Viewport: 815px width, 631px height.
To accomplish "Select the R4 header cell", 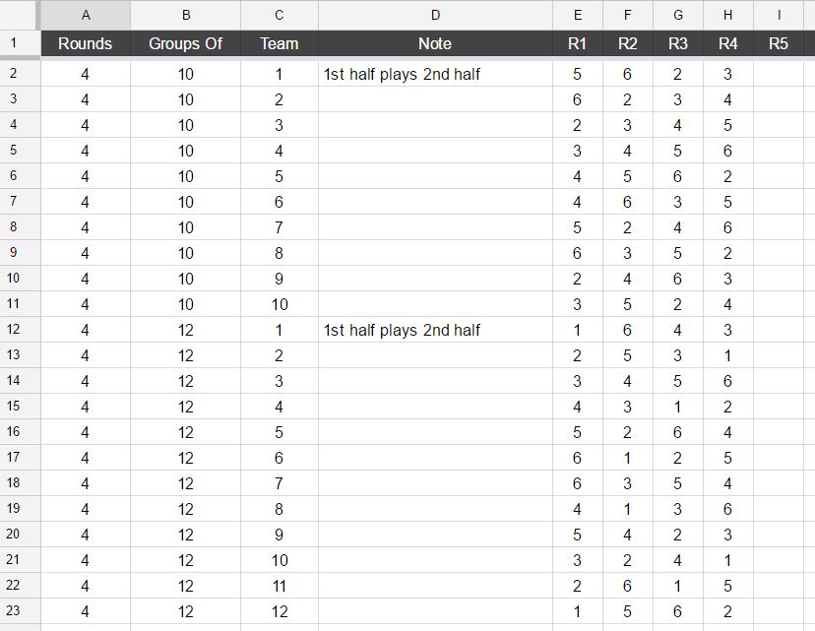I will pos(728,43).
